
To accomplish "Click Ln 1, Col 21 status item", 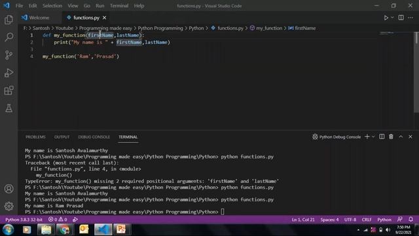I will pyautogui.click(x=303, y=220).
